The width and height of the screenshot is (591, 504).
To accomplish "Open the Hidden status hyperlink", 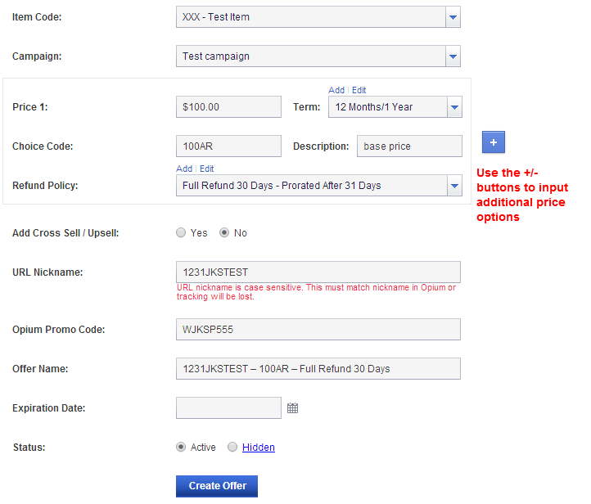I will [258, 447].
